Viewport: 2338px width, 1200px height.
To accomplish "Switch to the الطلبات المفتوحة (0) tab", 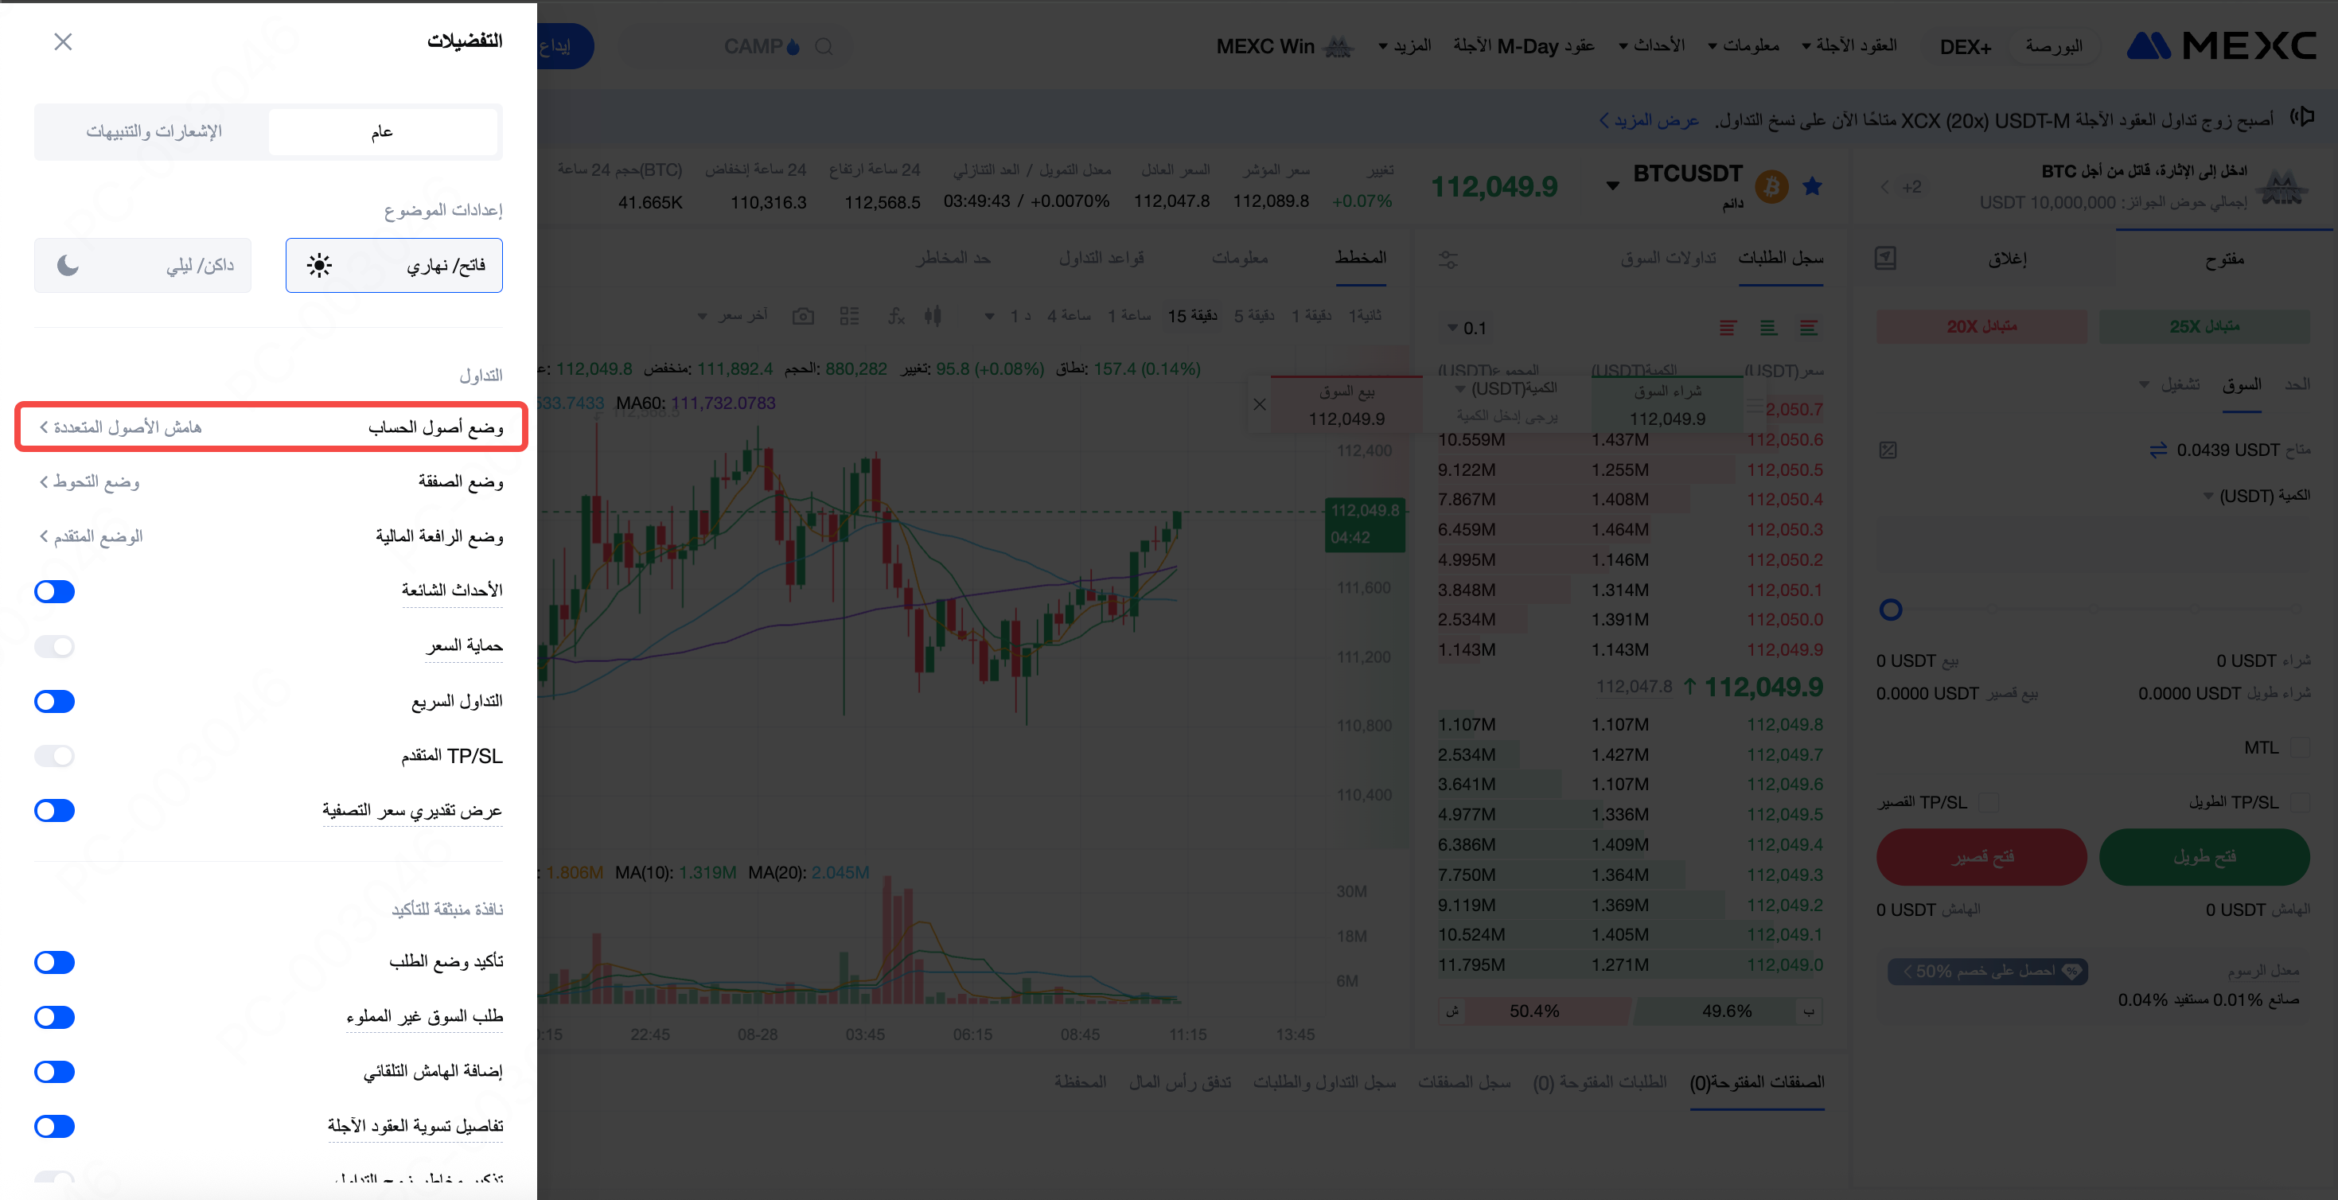I will point(1600,1083).
